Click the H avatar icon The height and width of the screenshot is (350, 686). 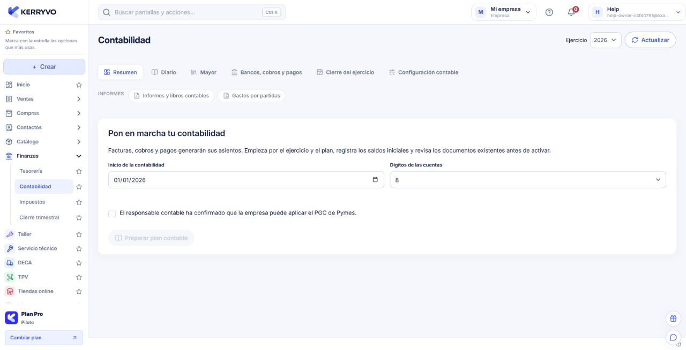pos(598,12)
